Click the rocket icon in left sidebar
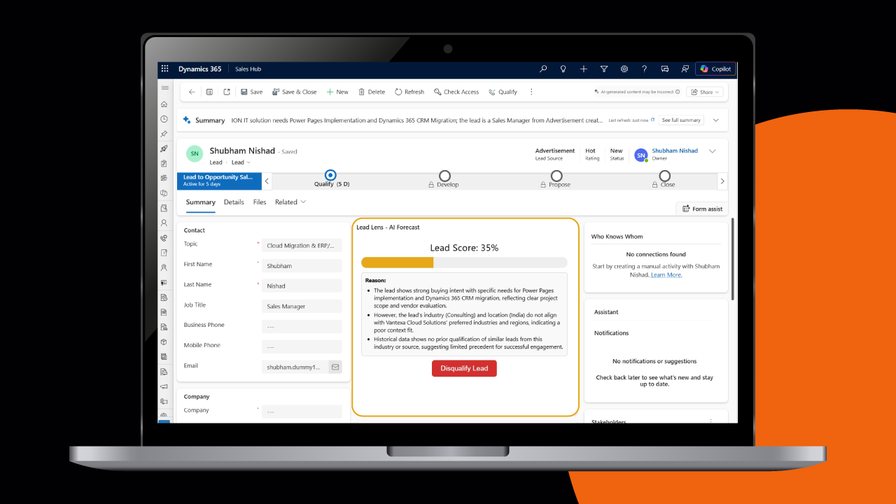 click(164, 148)
